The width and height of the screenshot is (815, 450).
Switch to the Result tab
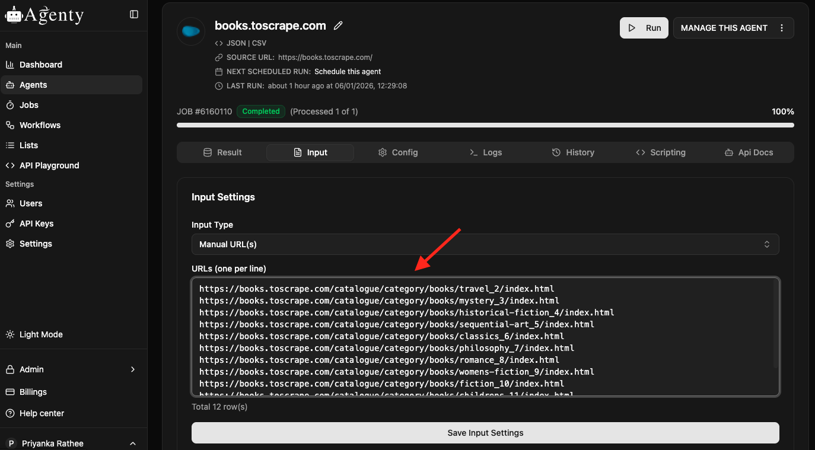click(222, 152)
